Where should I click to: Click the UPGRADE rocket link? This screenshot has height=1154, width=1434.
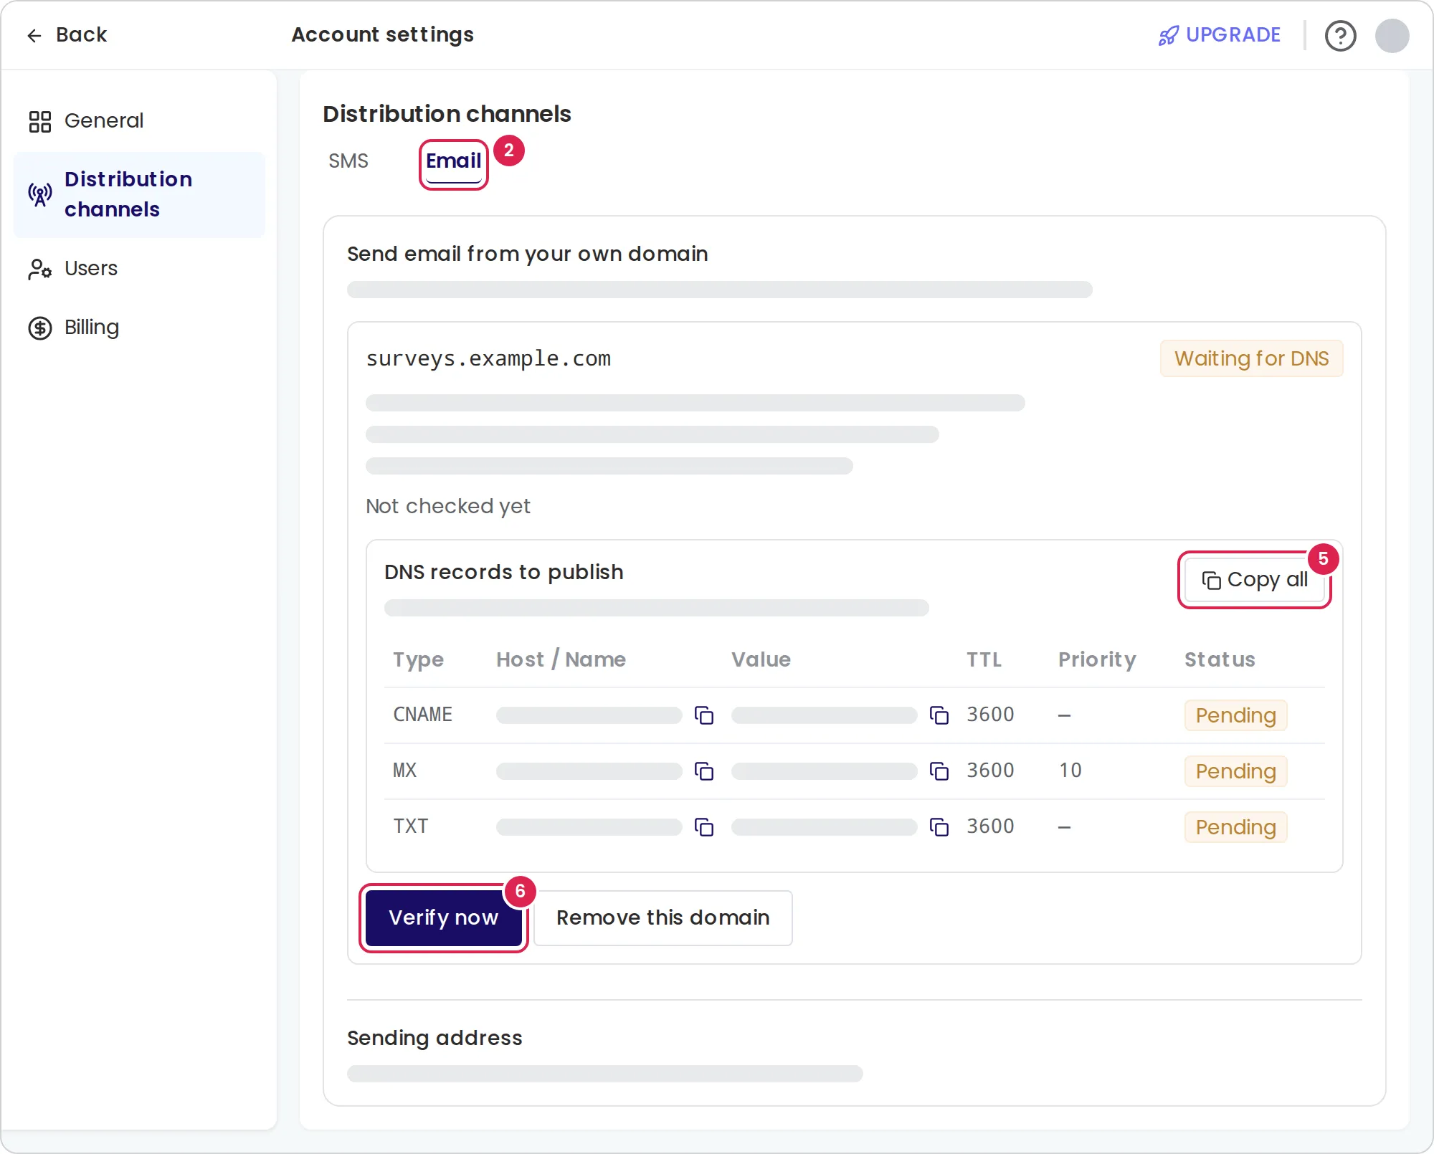[1220, 34]
